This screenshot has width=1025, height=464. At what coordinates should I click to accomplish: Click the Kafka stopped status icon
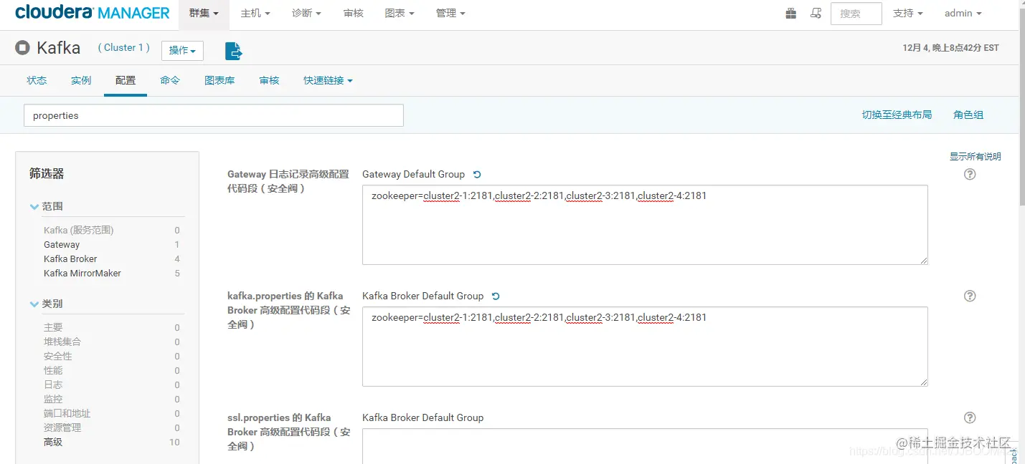pos(23,48)
